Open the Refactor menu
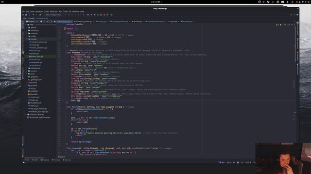311x174 pixels. 53,12
